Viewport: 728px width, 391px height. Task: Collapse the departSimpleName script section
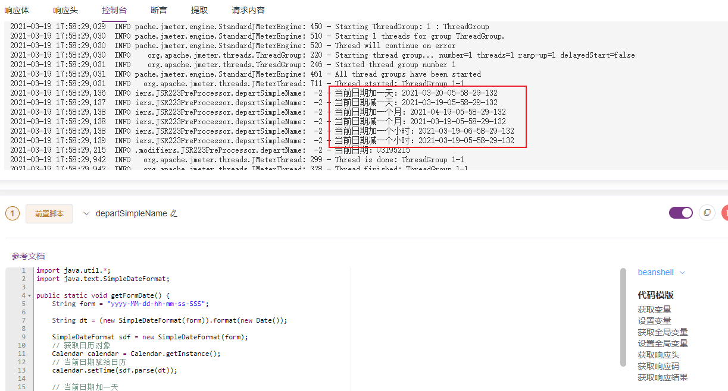coord(86,213)
